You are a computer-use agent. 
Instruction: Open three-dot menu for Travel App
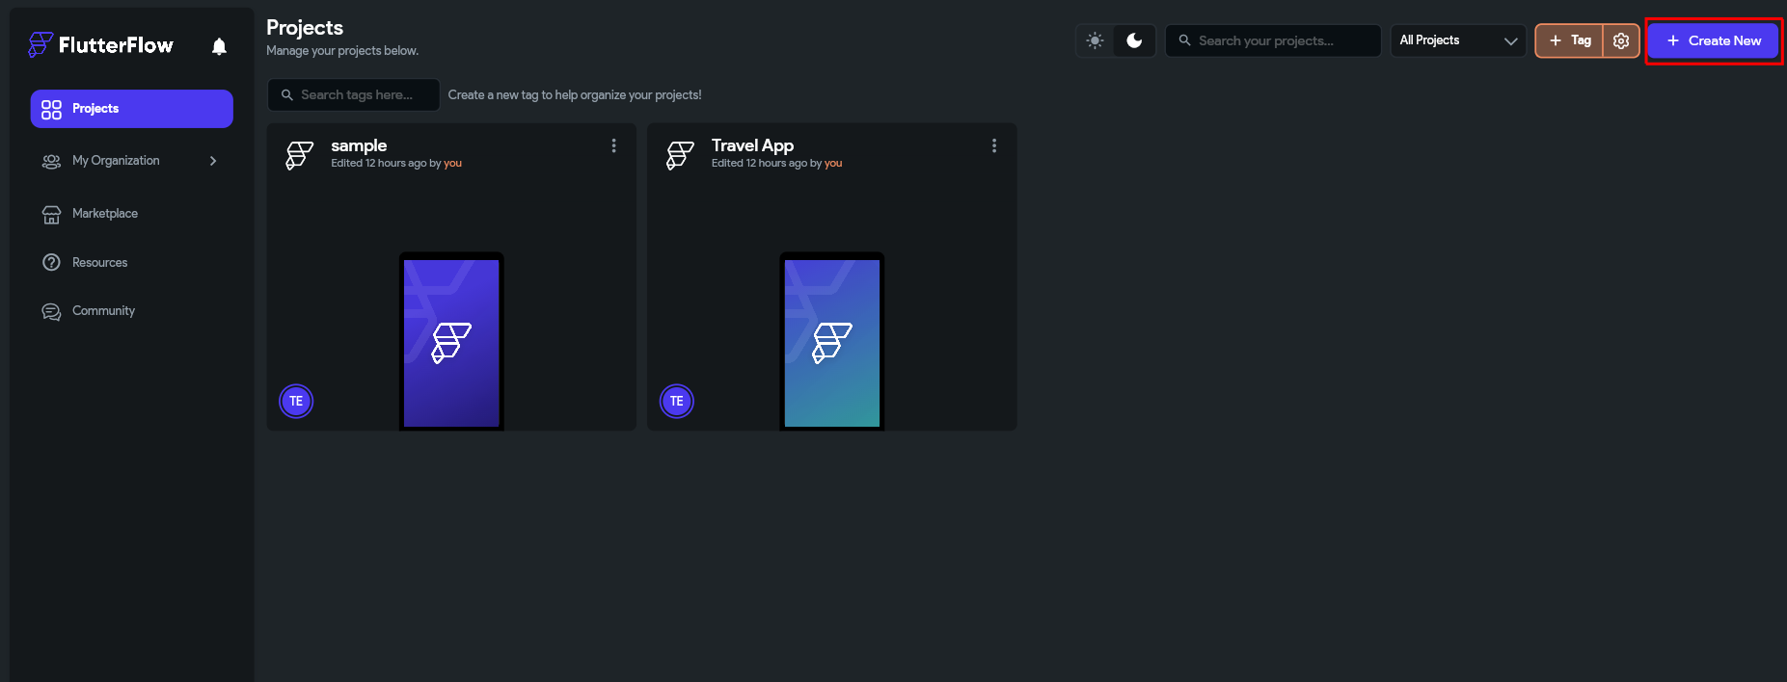[993, 145]
